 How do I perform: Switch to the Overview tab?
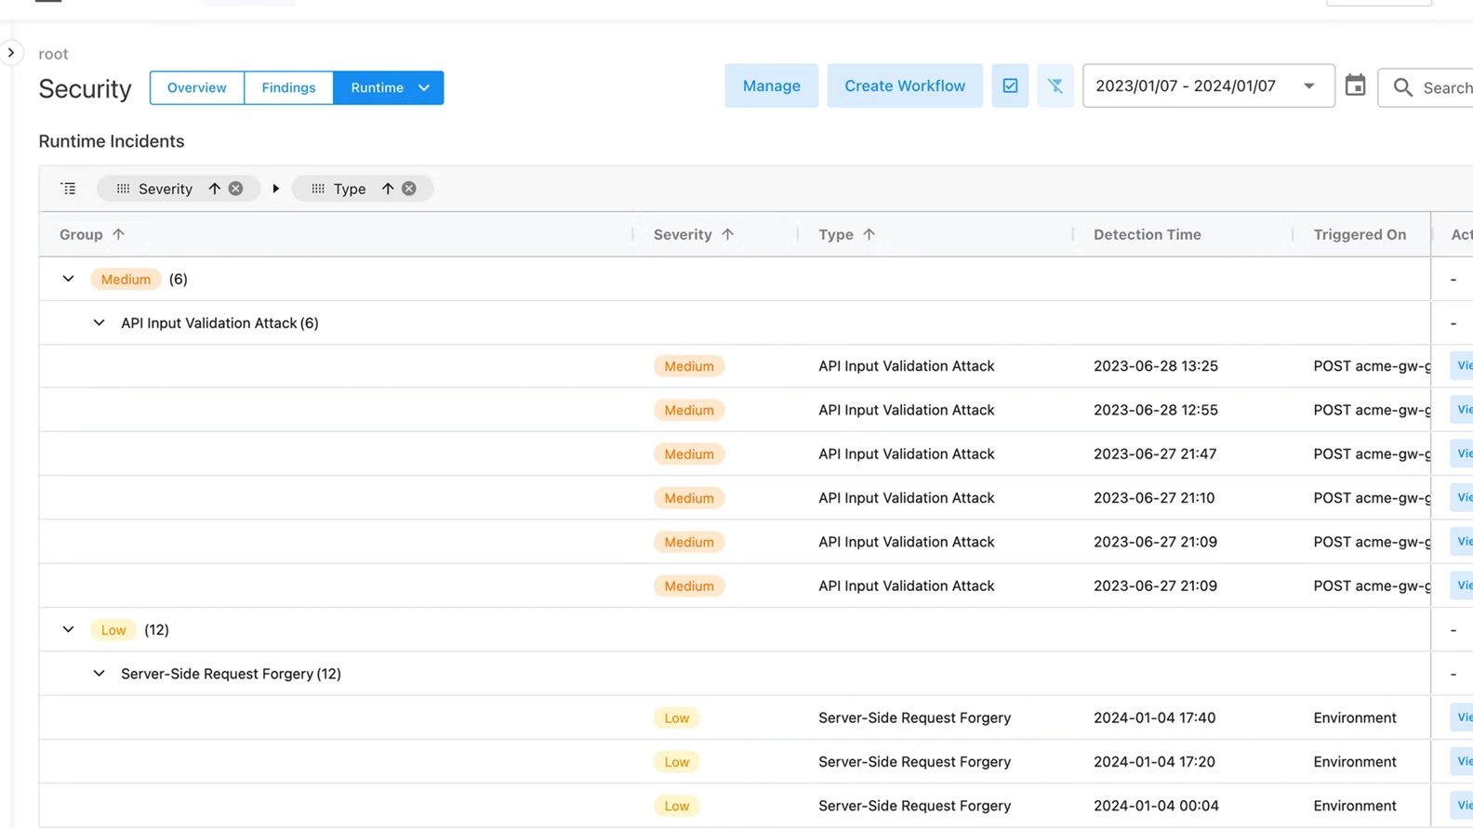[x=196, y=88]
